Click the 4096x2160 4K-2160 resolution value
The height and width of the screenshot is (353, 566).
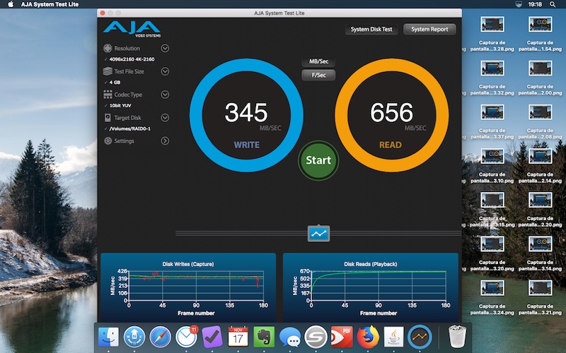tap(132, 59)
